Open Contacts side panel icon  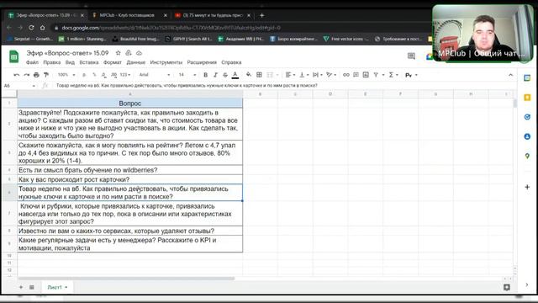tap(527, 136)
